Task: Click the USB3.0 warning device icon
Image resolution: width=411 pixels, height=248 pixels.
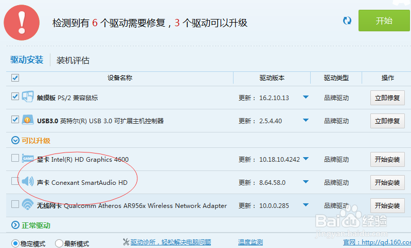Action: pos(28,120)
